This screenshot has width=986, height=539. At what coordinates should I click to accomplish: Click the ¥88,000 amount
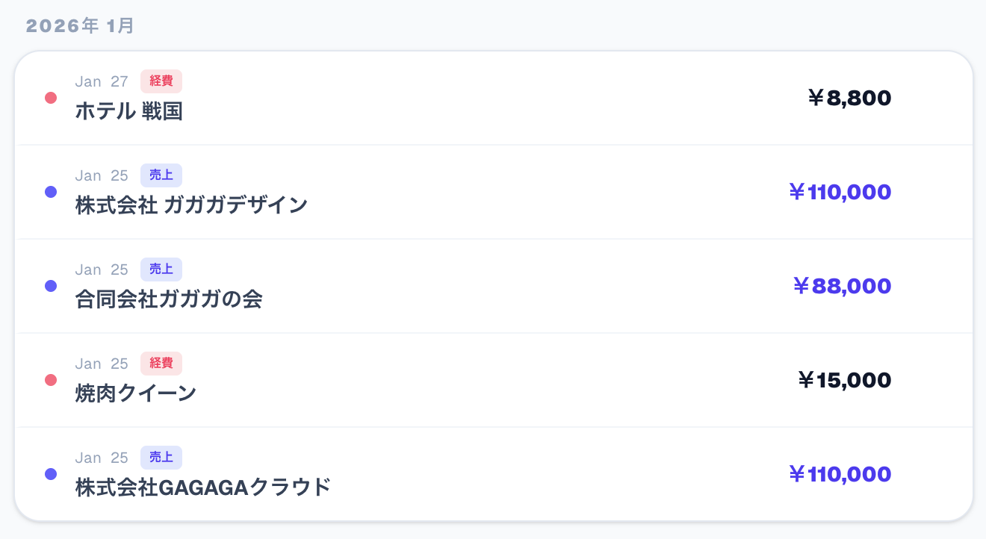pyautogui.click(x=841, y=286)
